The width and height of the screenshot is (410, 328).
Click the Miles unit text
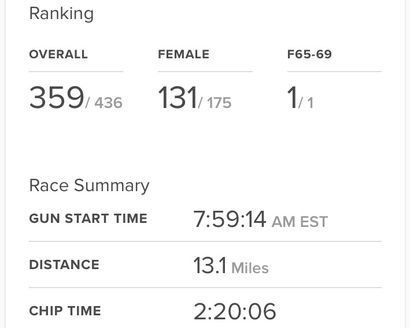tap(250, 268)
